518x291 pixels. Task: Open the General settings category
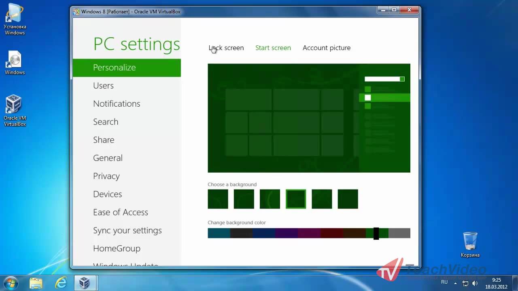click(x=108, y=158)
